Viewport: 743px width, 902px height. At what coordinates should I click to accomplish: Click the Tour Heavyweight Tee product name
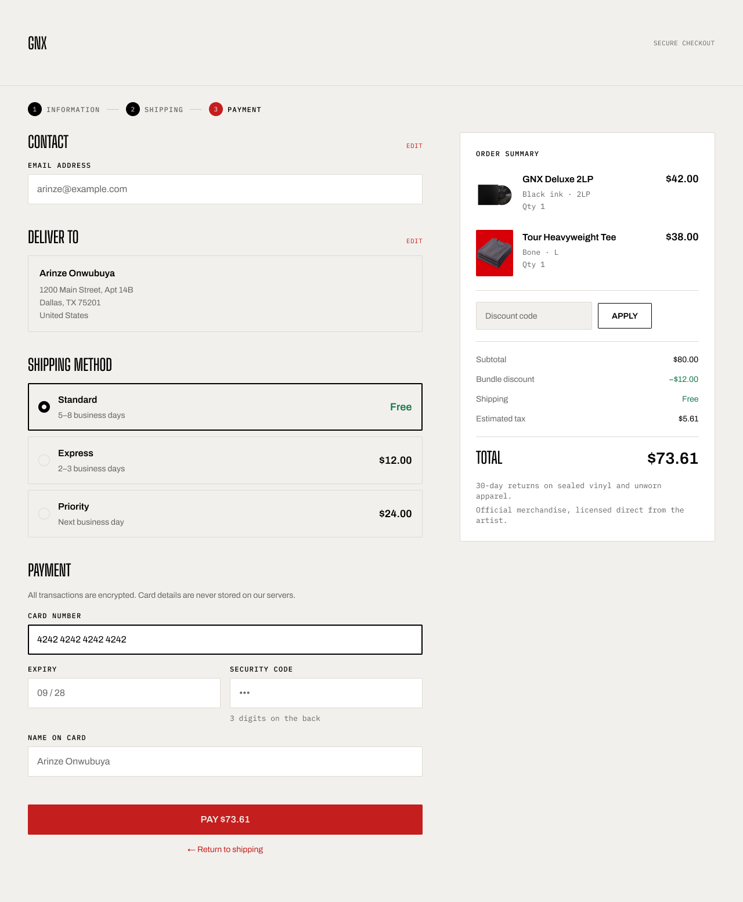(569, 237)
